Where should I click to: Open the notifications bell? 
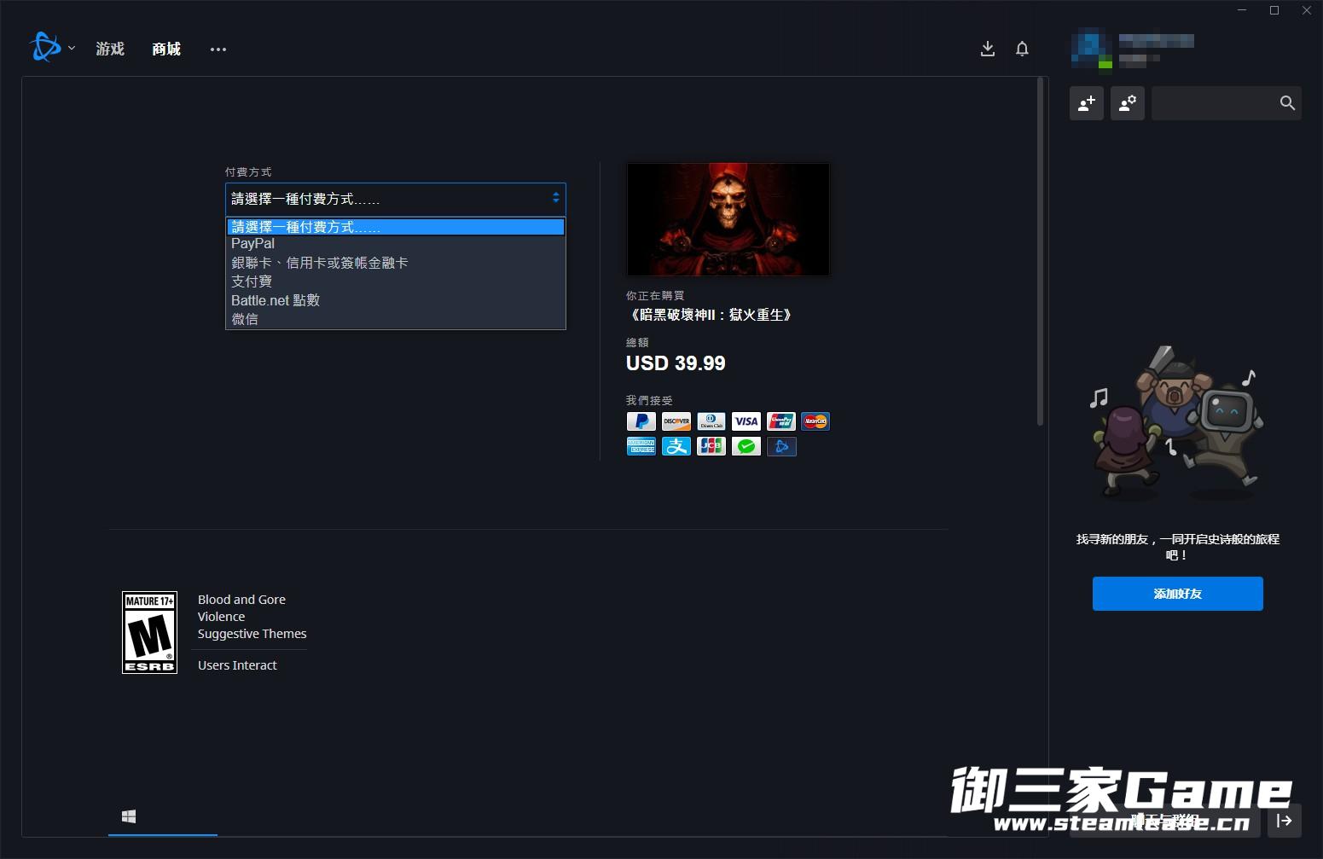[x=1022, y=49]
